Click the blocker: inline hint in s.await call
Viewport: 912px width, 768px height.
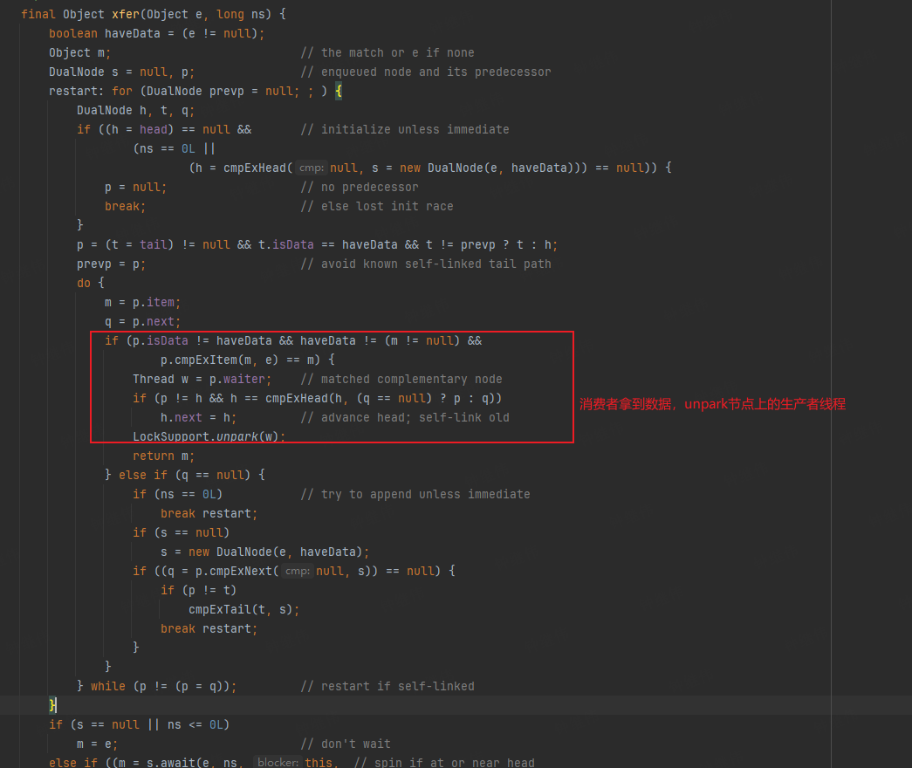click(276, 762)
